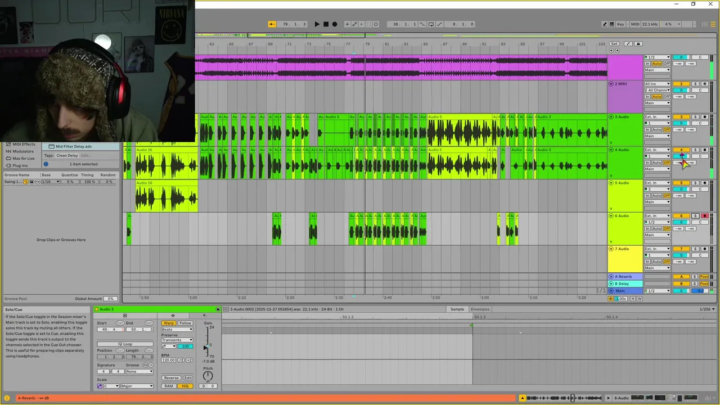Toggle Lock Envelopes padlock icon

tap(638, 43)
